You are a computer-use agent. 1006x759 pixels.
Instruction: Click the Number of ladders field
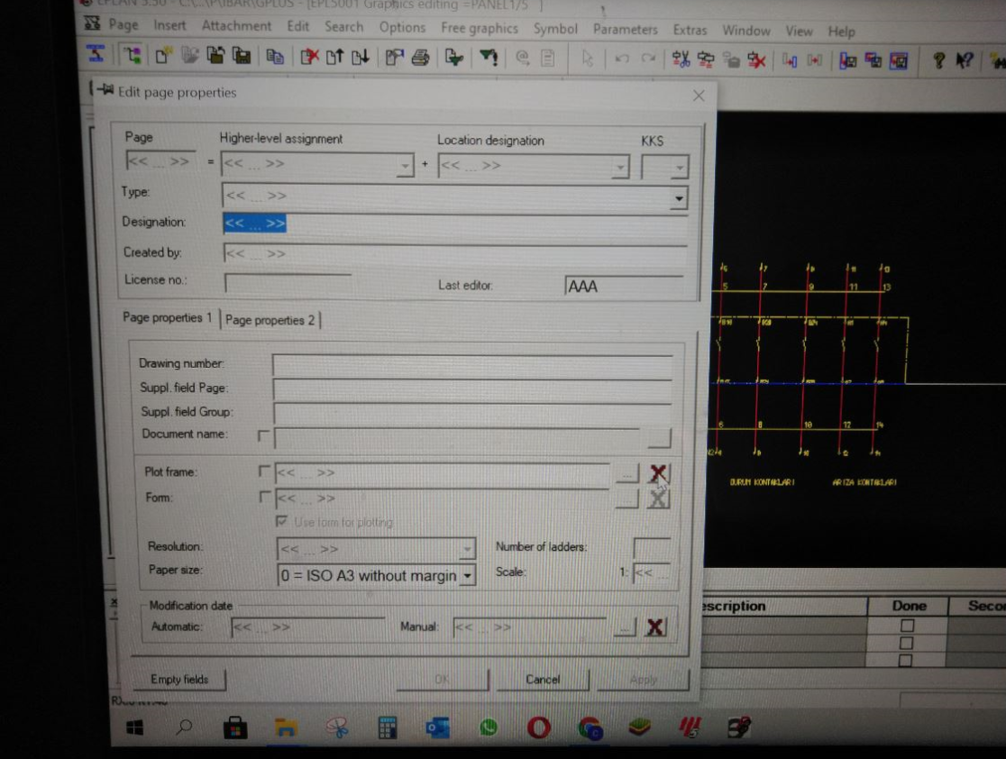point(652,547)
